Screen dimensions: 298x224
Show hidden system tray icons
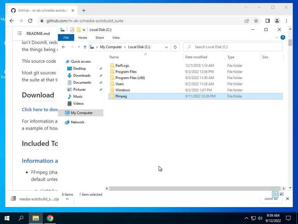coord(246,218)
